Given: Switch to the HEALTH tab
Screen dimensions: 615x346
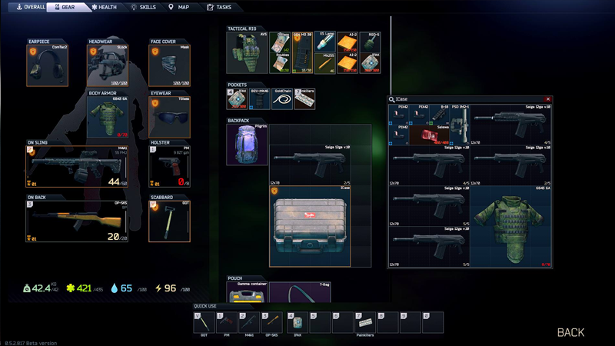Looking at the screenshot, I should [x=105, y=7].
